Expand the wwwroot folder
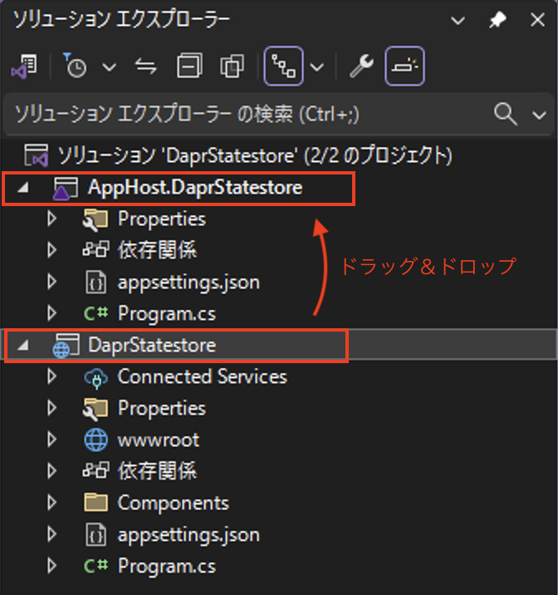 coord(52,440)
